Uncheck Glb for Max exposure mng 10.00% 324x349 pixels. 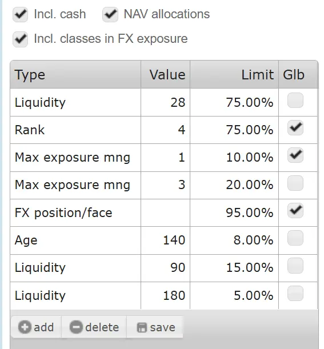tap(295, 155)
